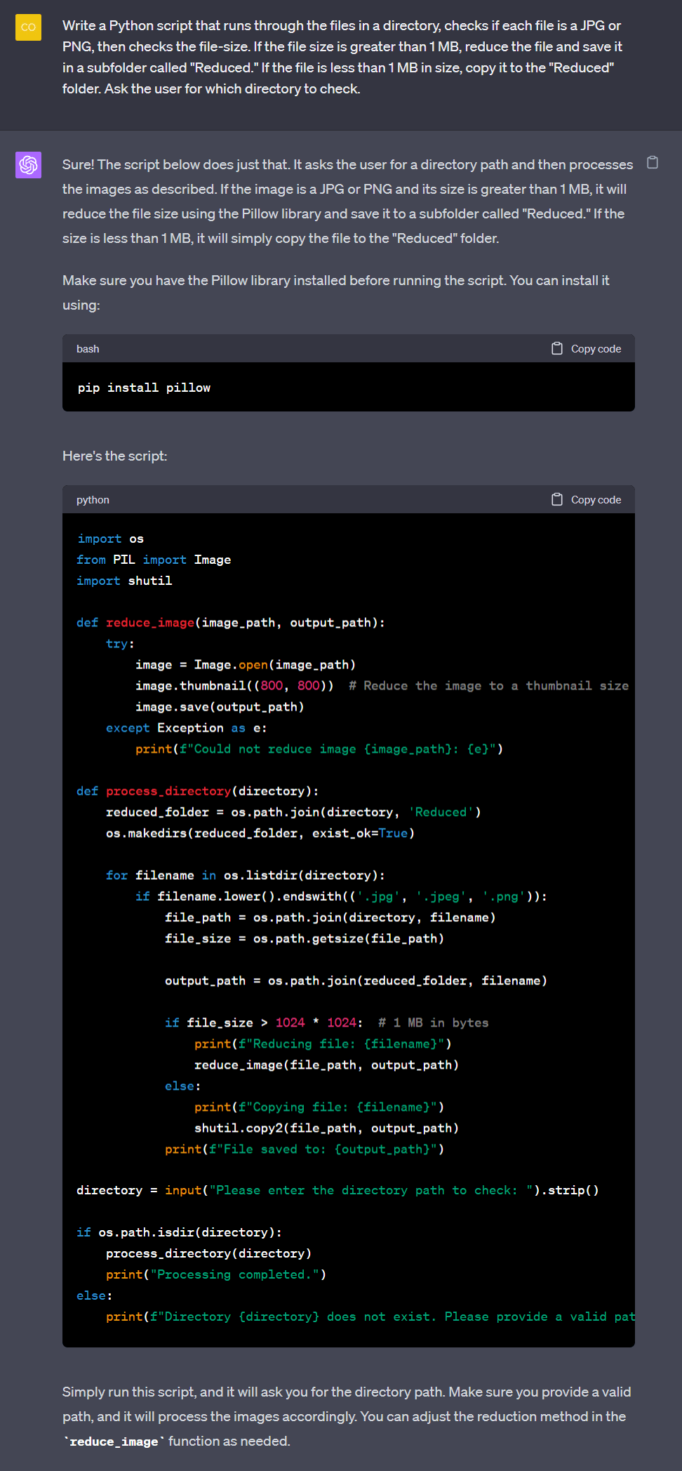Click the 'os.makedirs(reduced_folder, exist_ok=True)' line
The height and width of the screenshot is (1471, 682).
coord(260,833)
